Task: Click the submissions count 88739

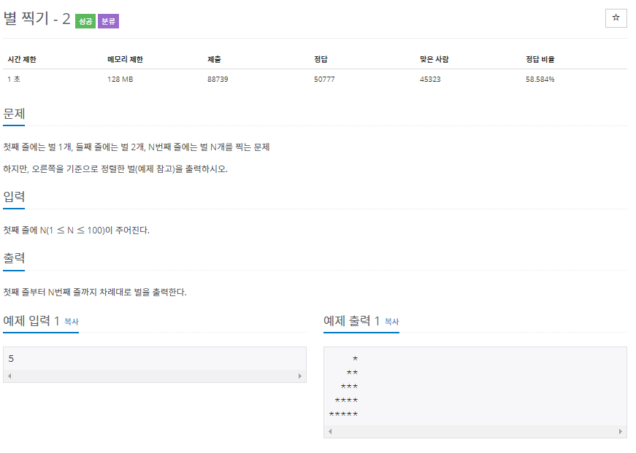Action: click(x=218, y=79)
